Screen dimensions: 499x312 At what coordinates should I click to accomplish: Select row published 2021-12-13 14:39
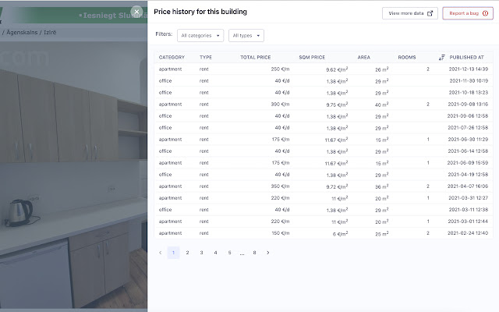coord(324,69)
